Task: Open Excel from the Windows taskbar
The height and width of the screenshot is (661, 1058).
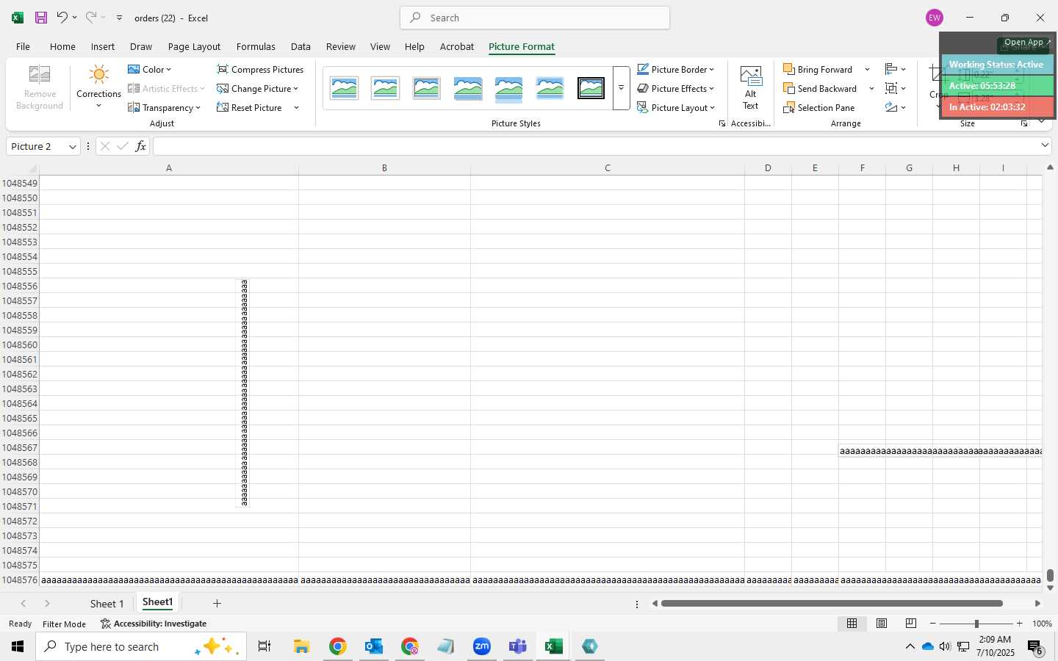Action: [x=553, y=646]
